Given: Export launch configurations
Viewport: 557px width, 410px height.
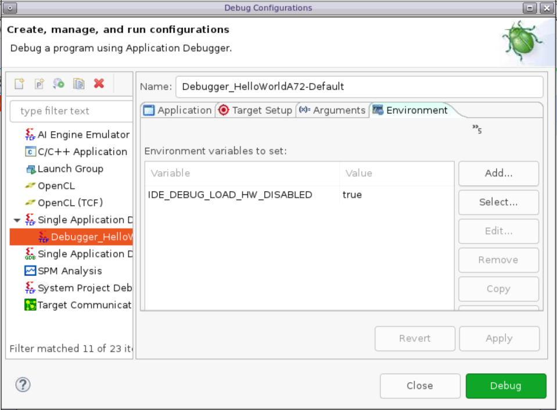Looking at the screenshot, I should pyautogui.click(x=58, y=84).
